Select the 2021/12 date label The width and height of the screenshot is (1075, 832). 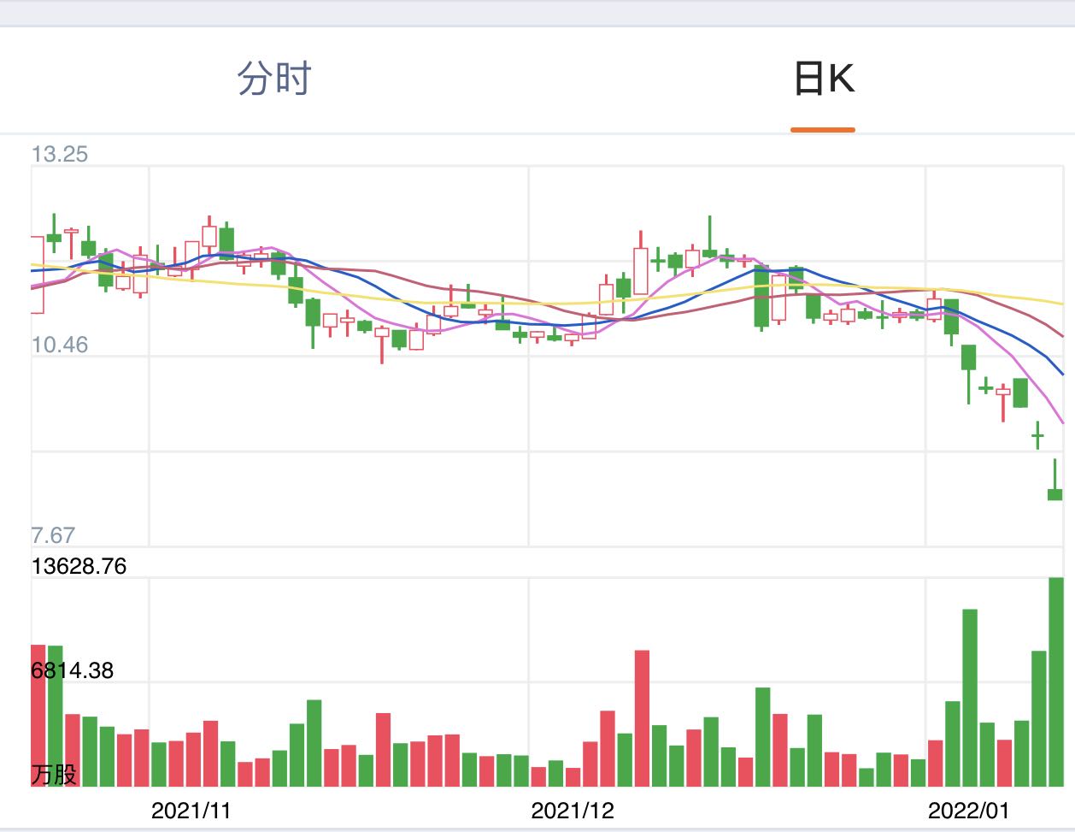click(x=572, y=811)
